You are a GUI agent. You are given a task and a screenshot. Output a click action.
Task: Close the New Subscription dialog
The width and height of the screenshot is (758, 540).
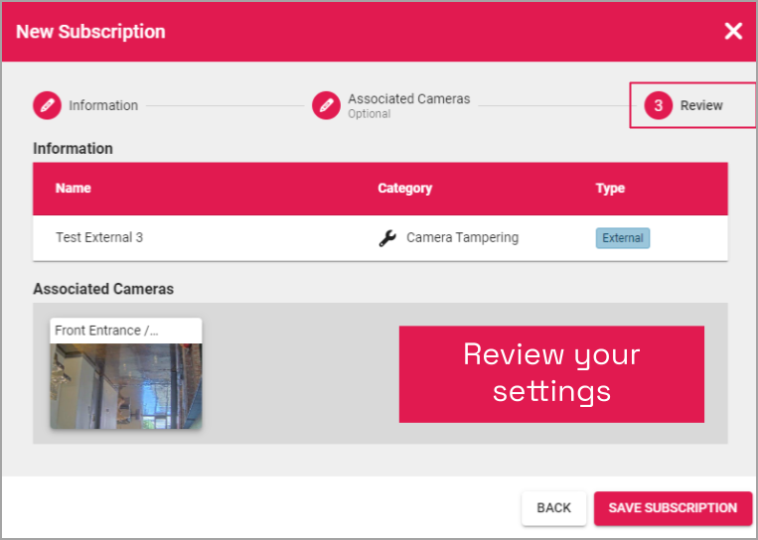[x=733, y=31]
